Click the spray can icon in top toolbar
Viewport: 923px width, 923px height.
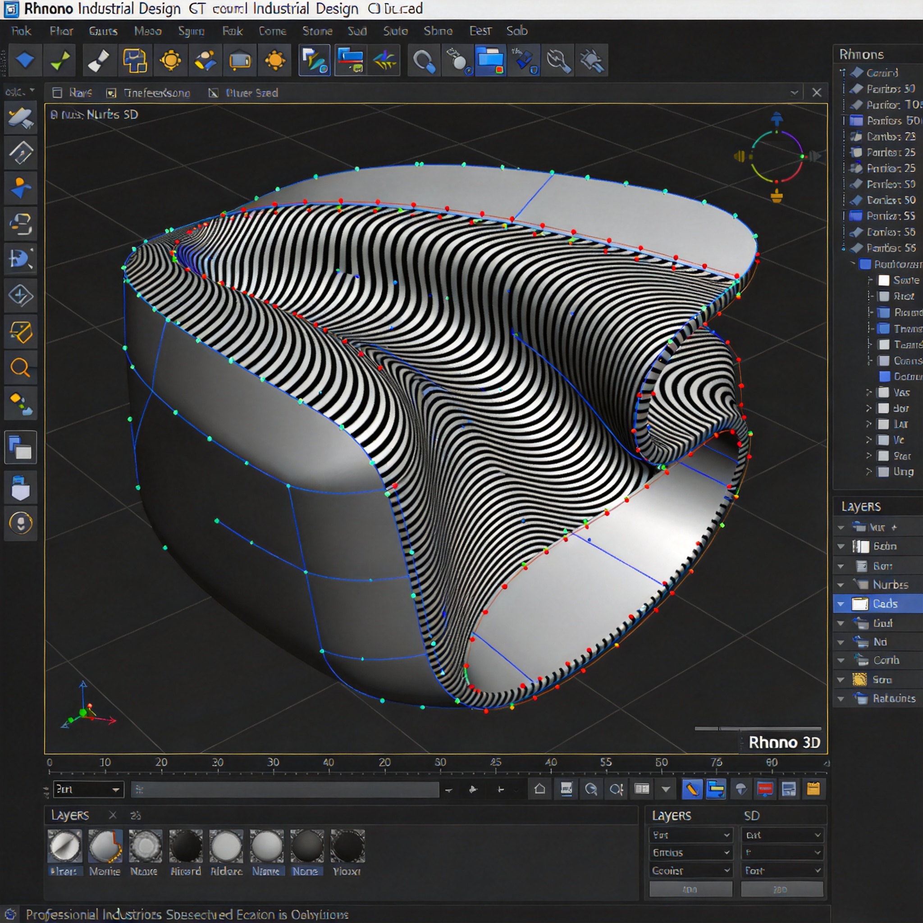(458, 61)
